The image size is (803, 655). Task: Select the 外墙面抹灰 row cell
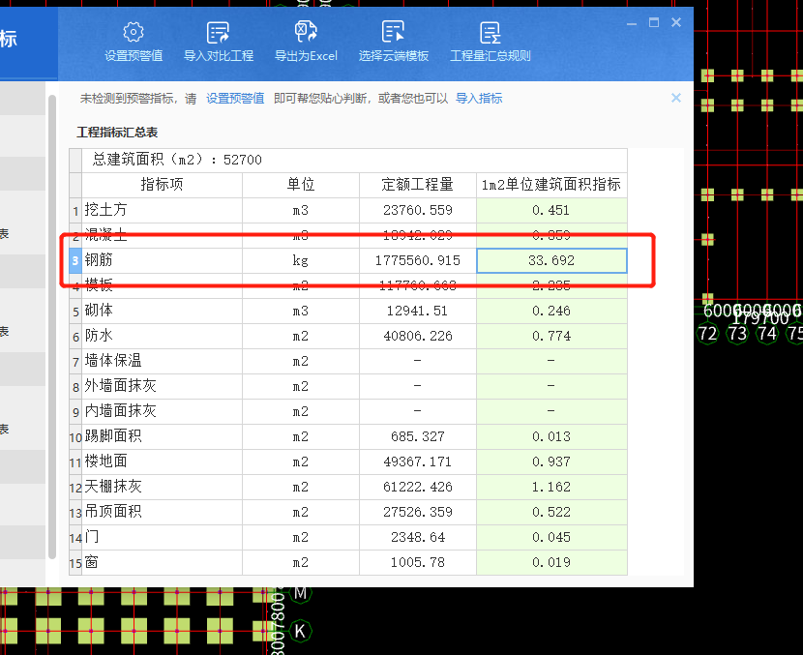(x=162, y=386)
